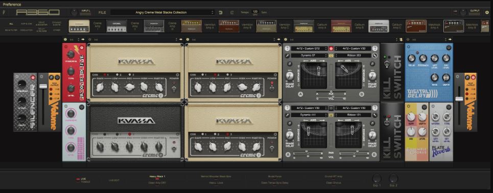Select the Clean Chorus preset slot

click(333, 183)
